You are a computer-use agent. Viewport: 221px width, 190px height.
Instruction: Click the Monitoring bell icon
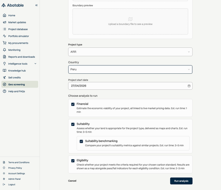click(x=4, y=50)
